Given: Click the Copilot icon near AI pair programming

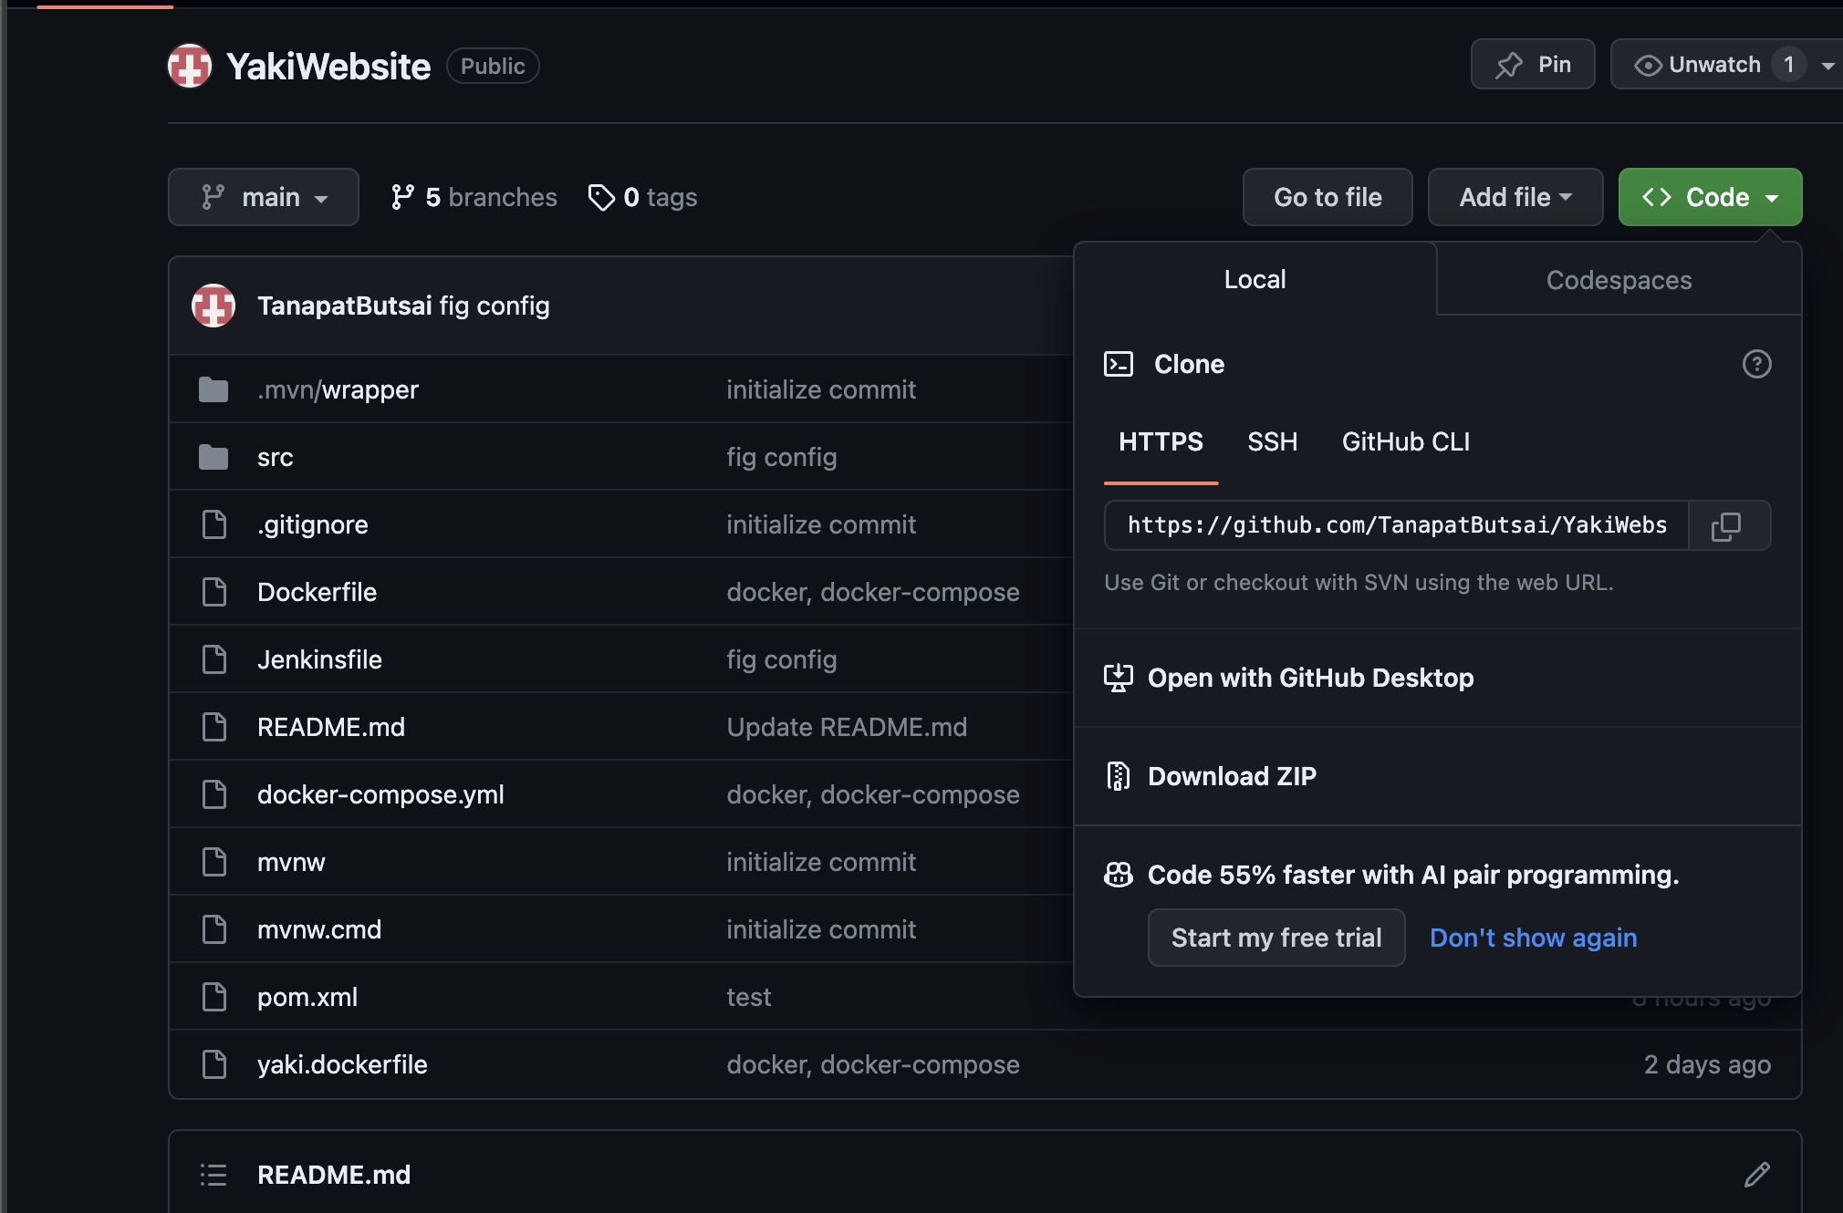Looking at the screenshot, I should pos(1119,874).
